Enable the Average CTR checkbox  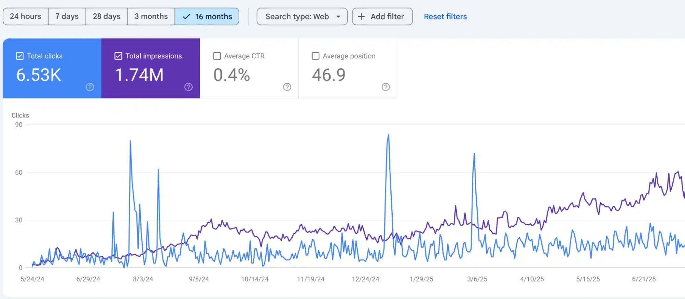tap(217, 56)
